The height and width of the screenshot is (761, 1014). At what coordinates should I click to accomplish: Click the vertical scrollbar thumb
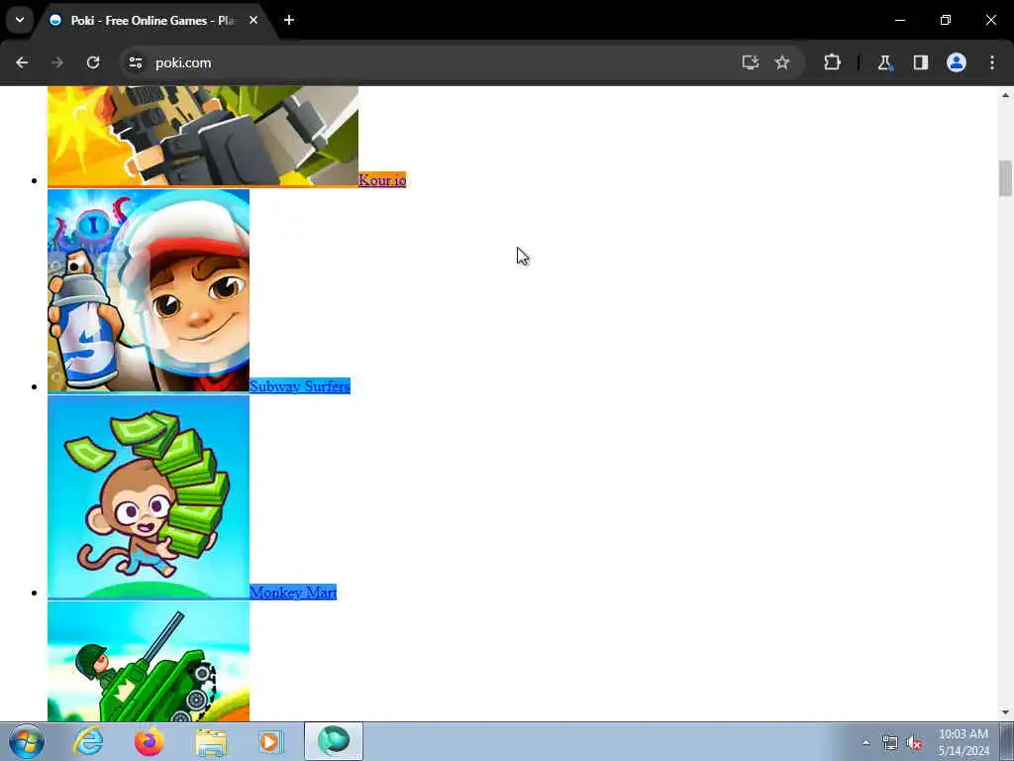pyautogui.click(x=1006, y=178)
